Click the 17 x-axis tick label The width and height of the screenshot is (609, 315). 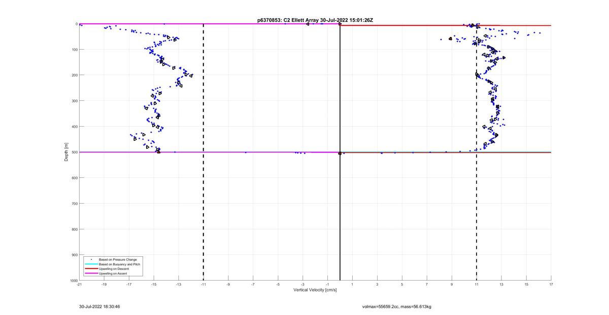[x=551, y=284]
